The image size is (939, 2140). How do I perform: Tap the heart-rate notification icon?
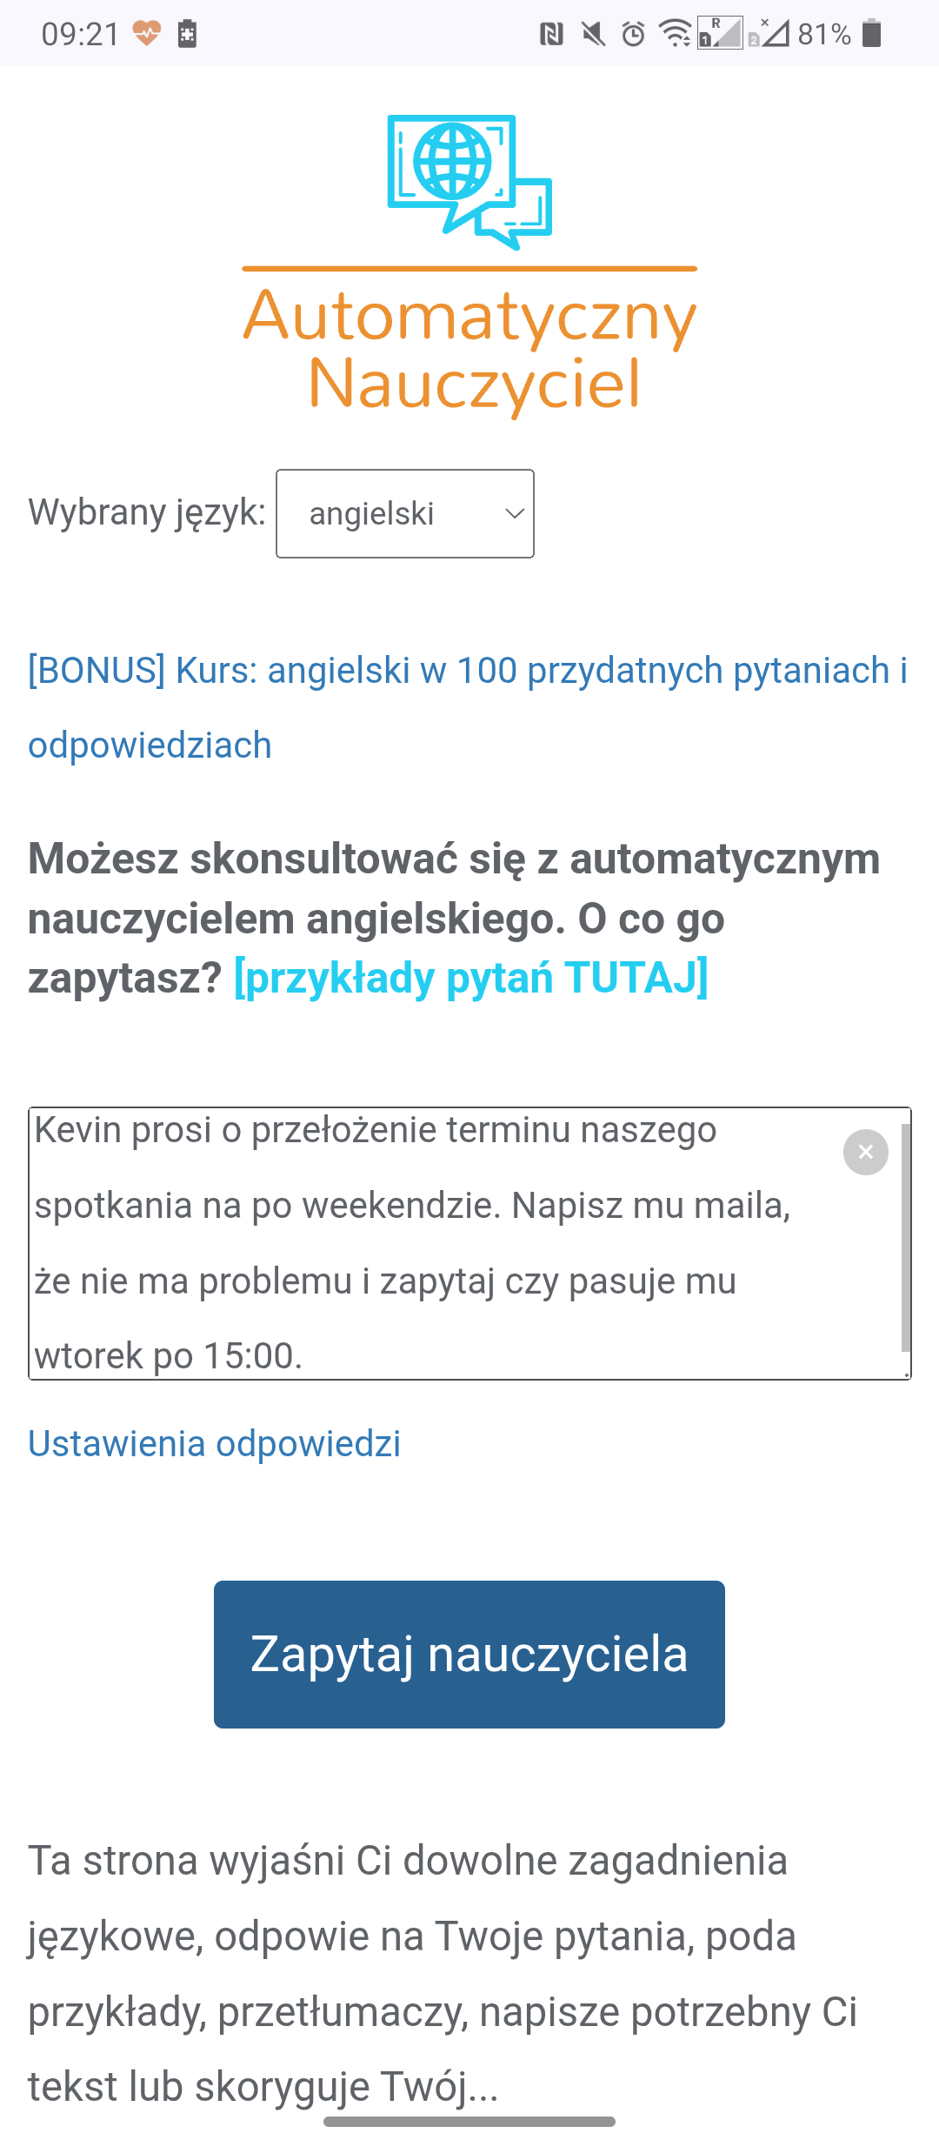click(146, 33)
